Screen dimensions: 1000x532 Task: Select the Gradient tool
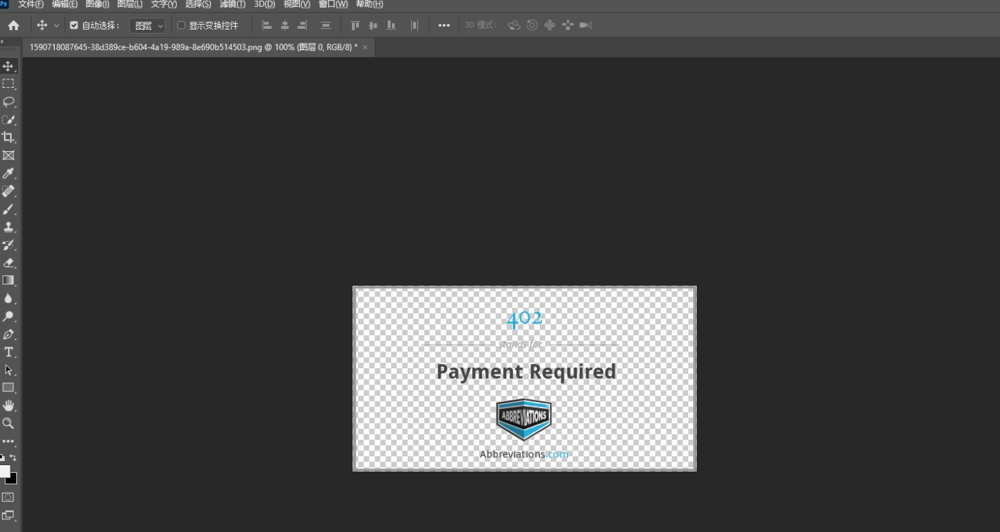[8, 280]
